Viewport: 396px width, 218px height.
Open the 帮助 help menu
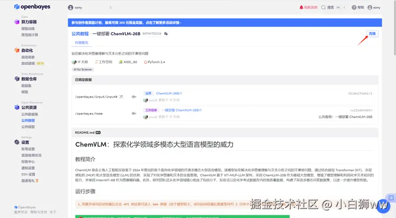(x=358, y=8)
